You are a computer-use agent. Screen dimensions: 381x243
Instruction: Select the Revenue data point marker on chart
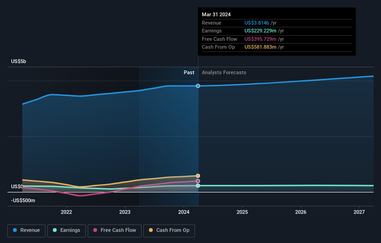[198, 86]
